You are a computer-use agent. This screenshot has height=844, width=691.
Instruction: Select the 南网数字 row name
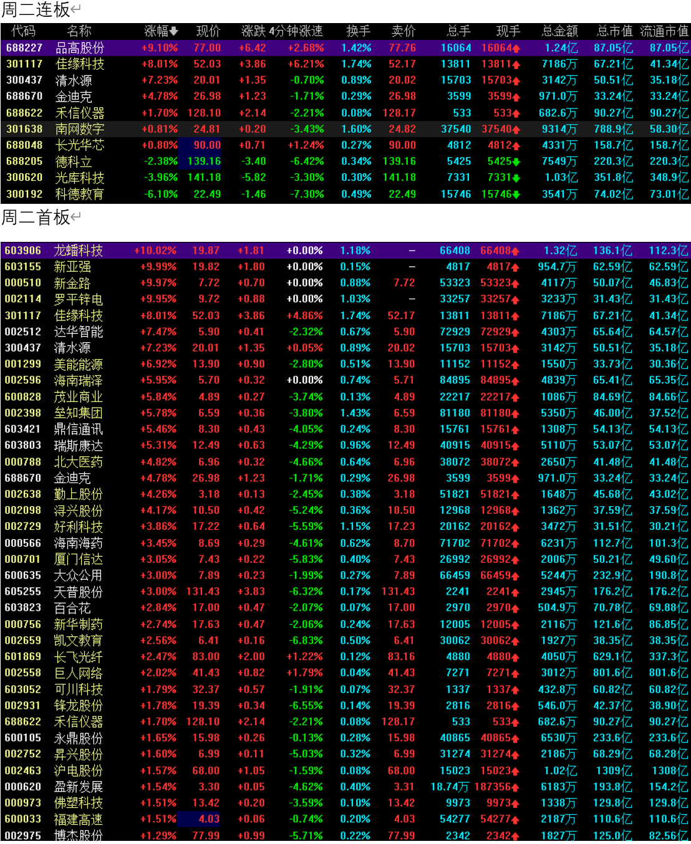pyautogui.click(x=80, y=129)
